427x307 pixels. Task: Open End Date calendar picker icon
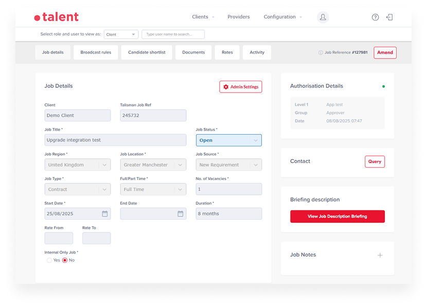point(181,214)
